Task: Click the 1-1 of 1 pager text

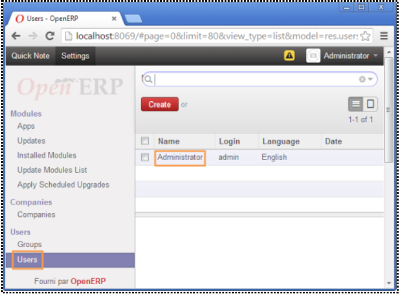Action: point(361,120)
